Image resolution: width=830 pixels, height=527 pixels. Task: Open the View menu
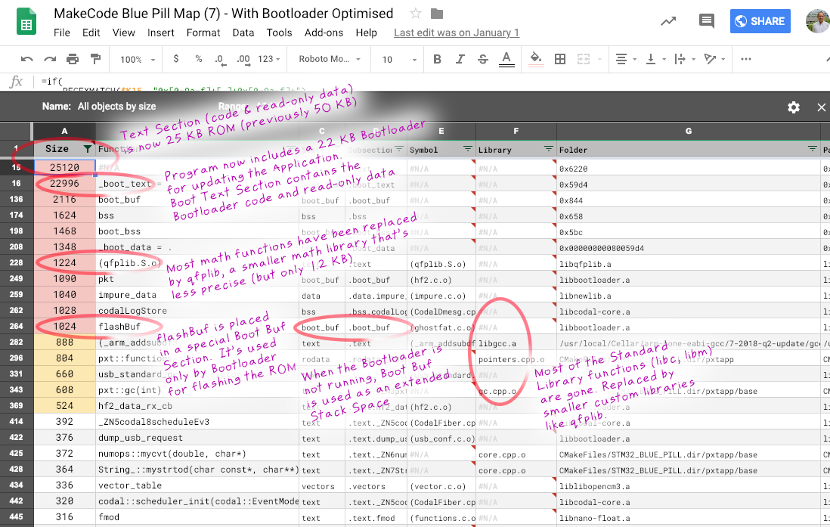click(x=123, y=33)
